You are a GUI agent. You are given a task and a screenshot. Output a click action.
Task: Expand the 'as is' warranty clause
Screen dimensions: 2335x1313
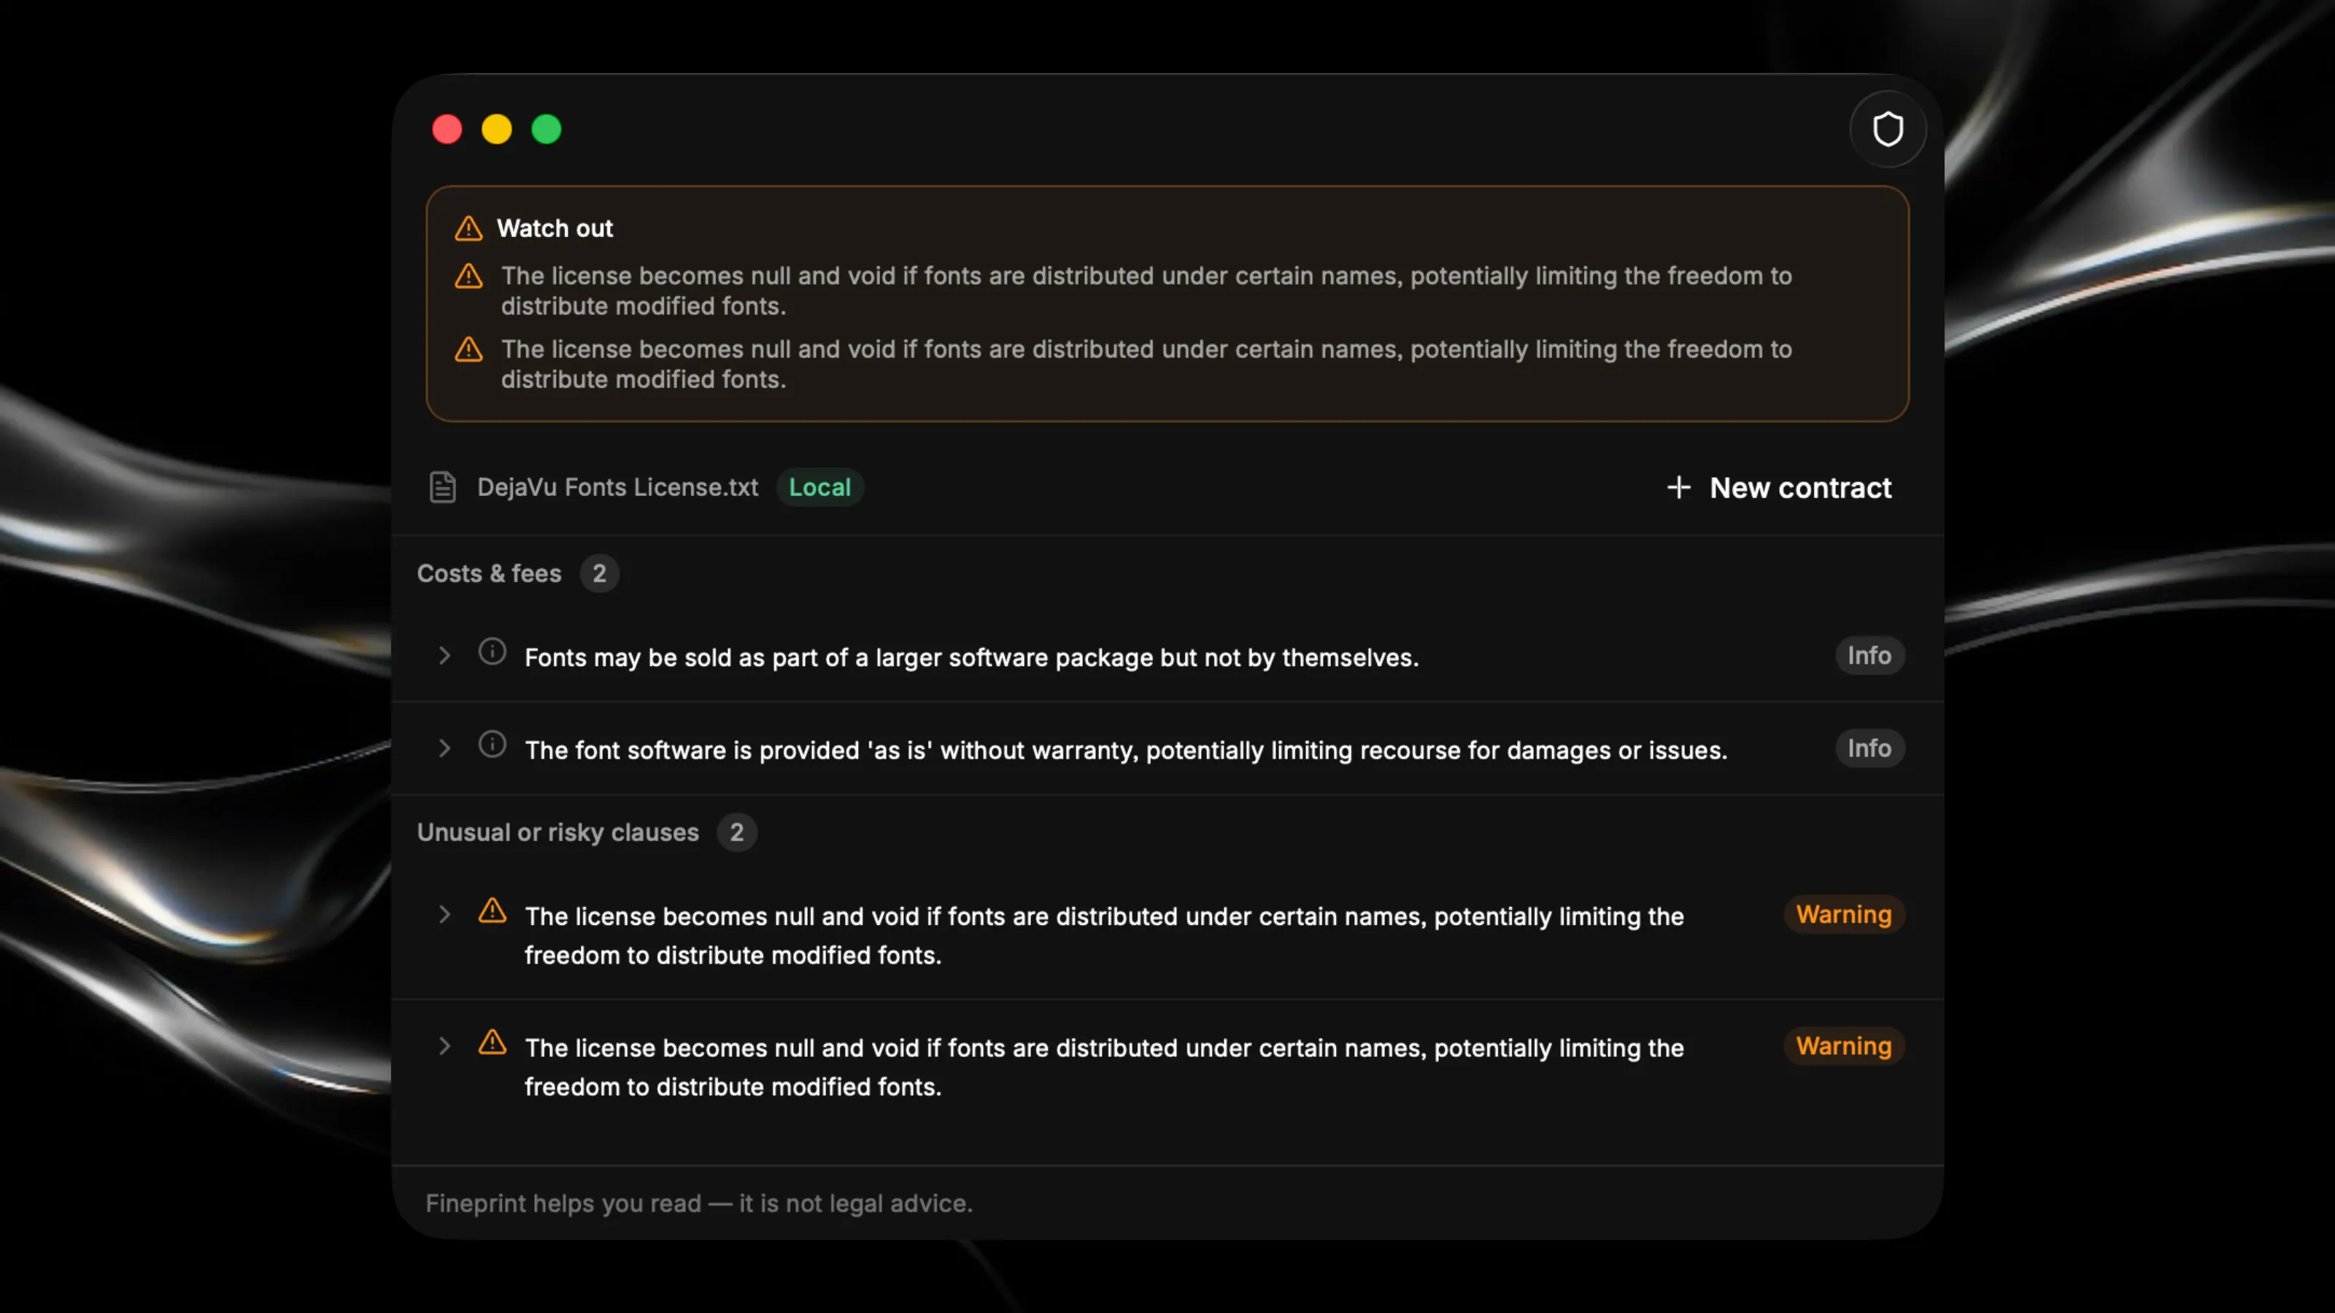click(x=444, y=748)
